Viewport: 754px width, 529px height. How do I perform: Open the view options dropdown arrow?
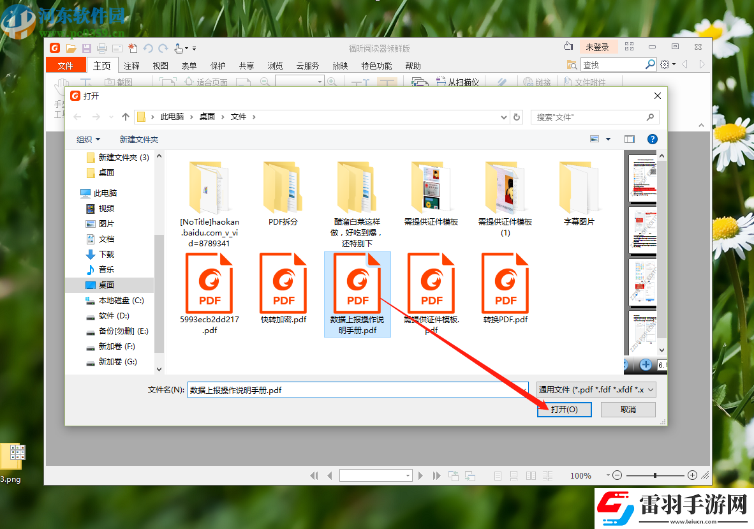pyautogui.click(x=608, y=139)
